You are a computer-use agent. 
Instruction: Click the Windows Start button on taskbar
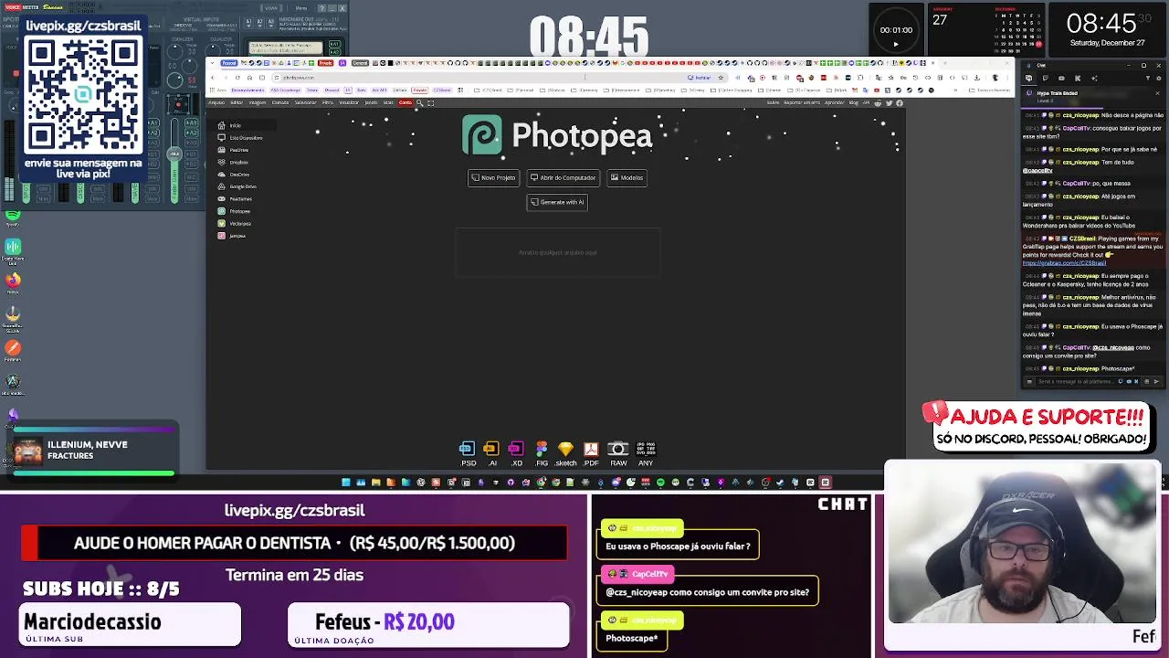click(x=346, y=483)
